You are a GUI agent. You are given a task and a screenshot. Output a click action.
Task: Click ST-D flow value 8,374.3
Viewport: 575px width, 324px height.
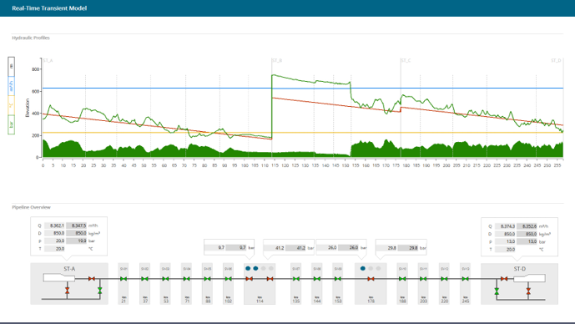click(505, 226)
